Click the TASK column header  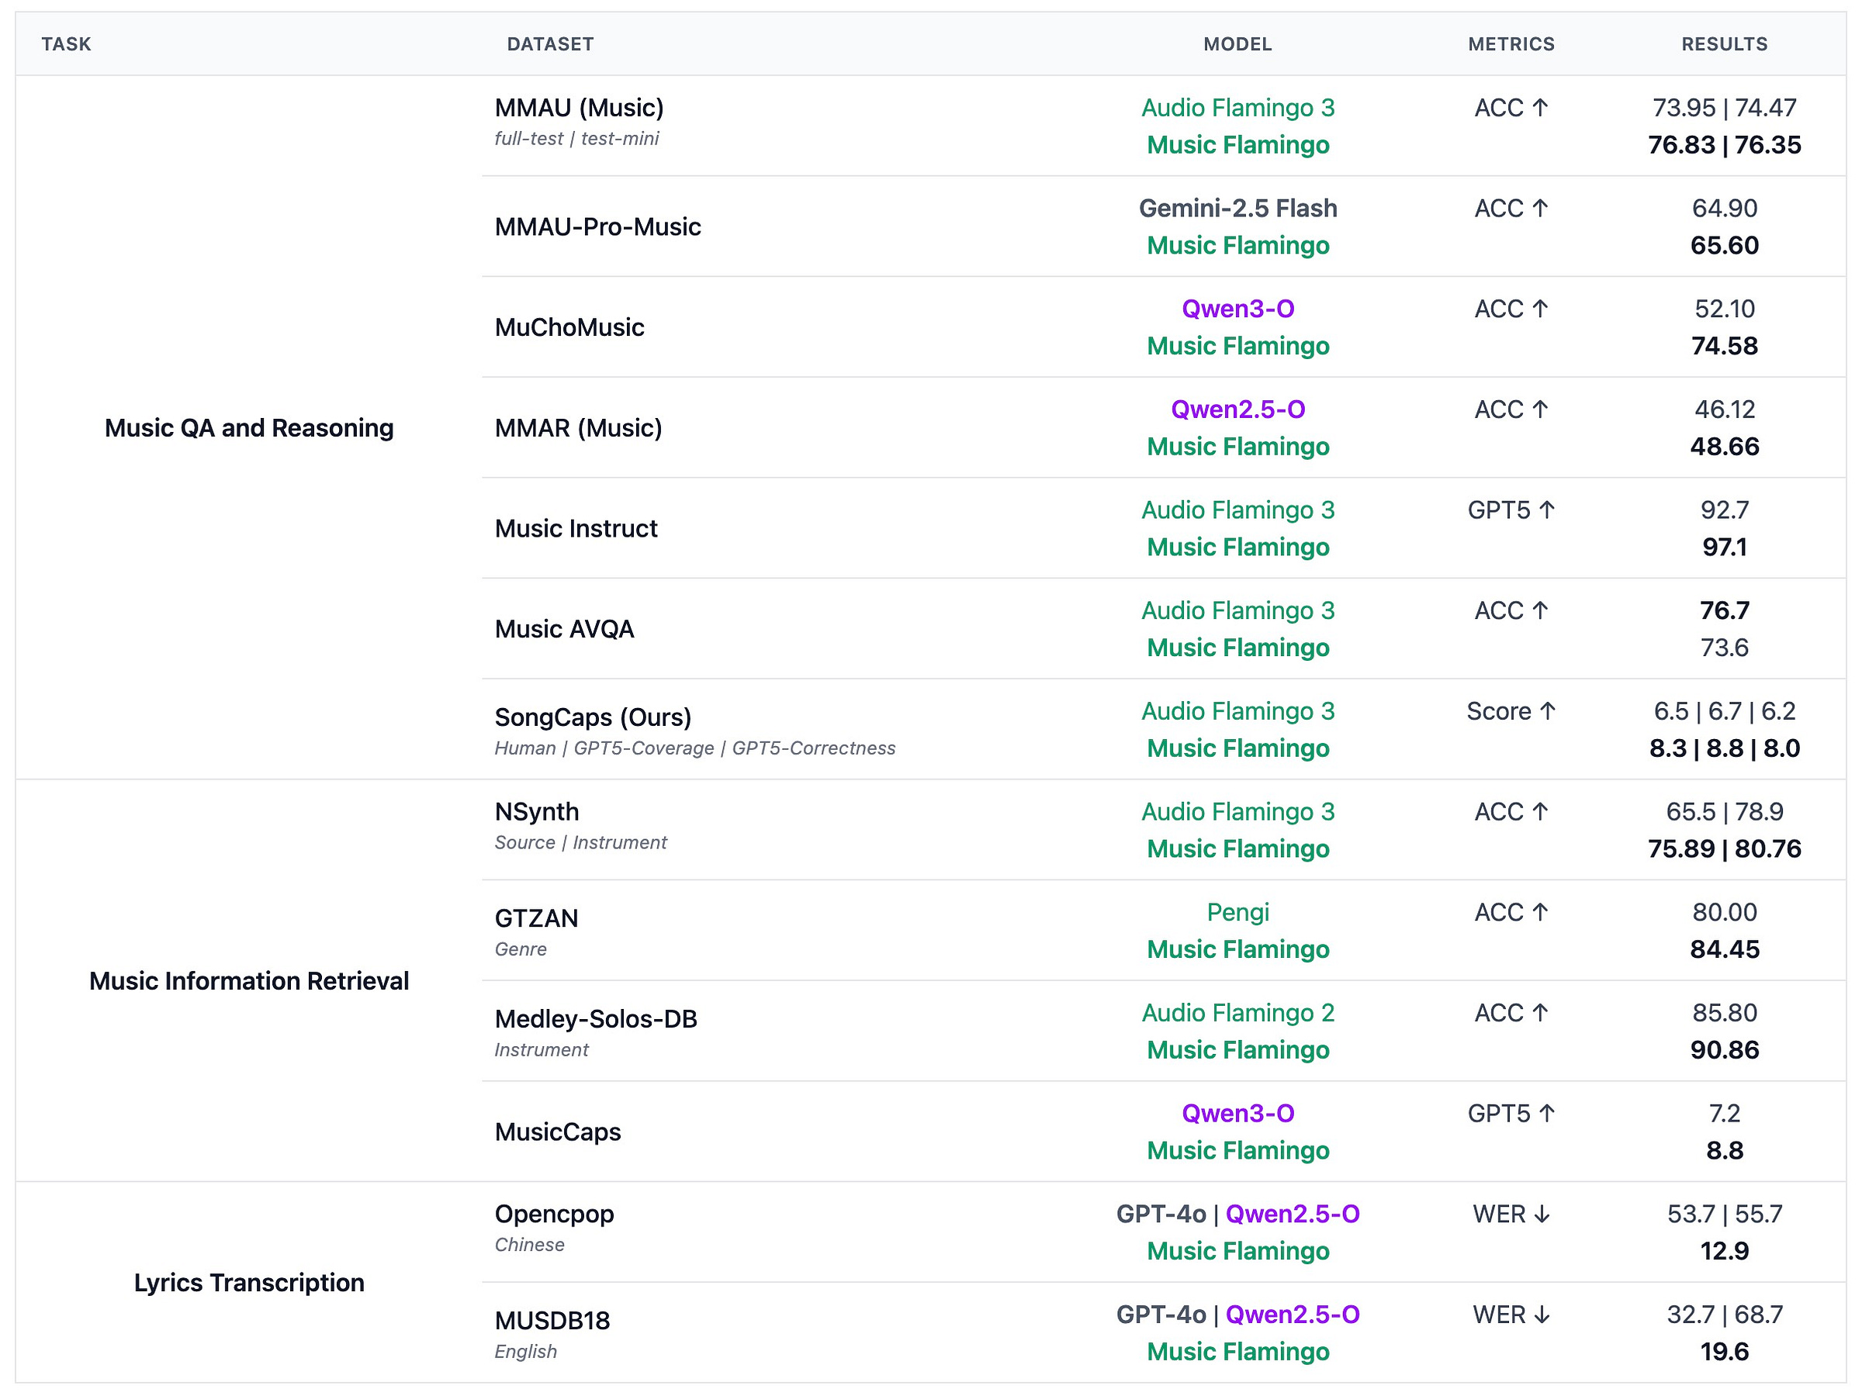tap(66, 43)
